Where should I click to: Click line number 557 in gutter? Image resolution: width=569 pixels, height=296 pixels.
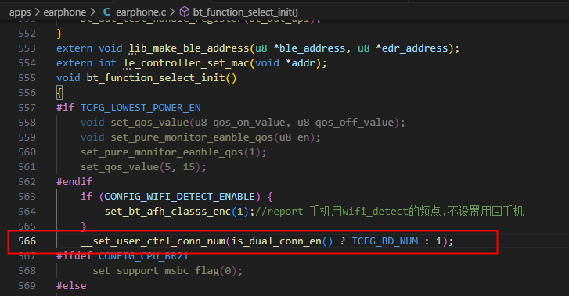(27, 108)
